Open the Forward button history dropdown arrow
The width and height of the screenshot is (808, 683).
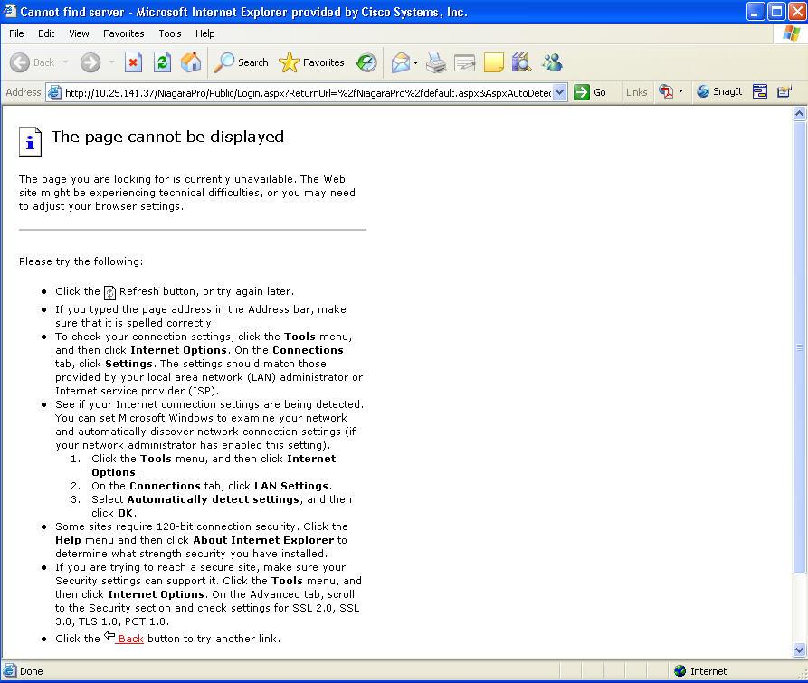click(112, 62)
